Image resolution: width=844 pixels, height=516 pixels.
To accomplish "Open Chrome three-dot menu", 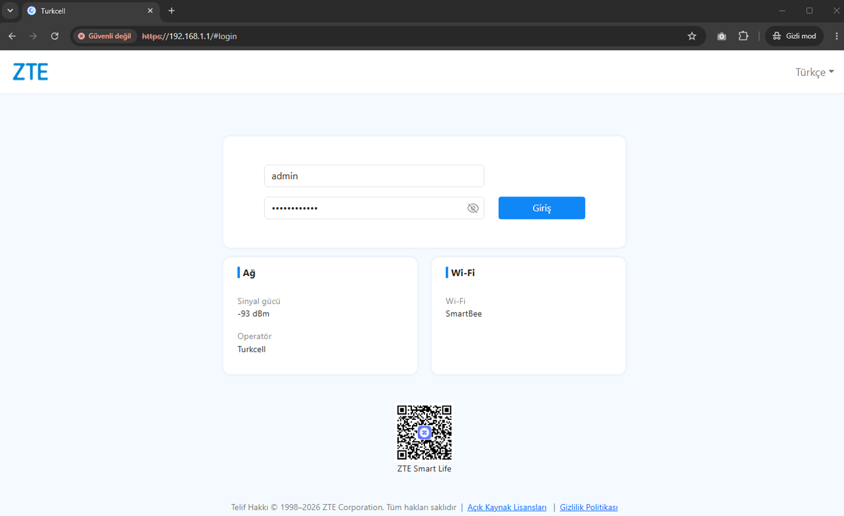I will [836, 36].
